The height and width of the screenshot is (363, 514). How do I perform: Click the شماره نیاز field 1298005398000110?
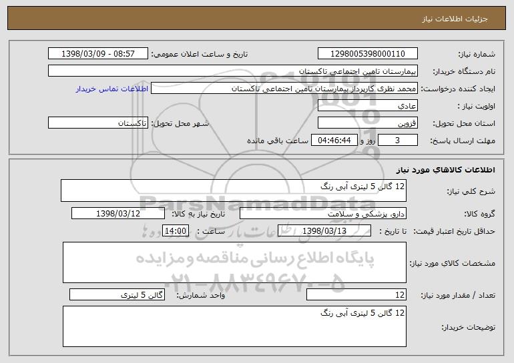click(367, 54)
